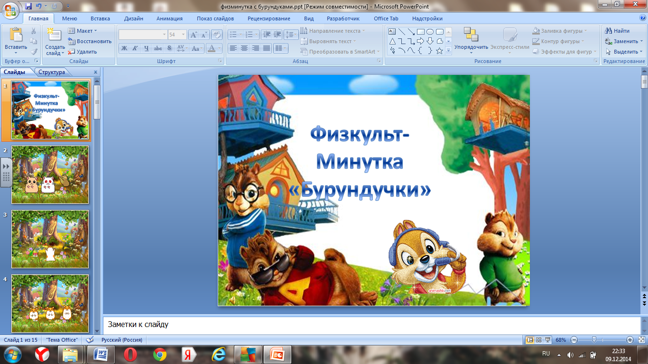
Task: Open the Дизайн ribbon tab
Action: [134, 18]
